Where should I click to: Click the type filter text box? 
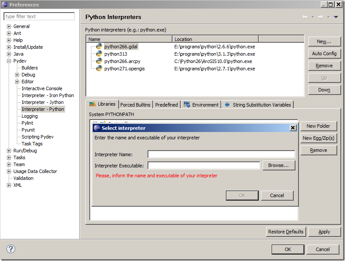39,16
